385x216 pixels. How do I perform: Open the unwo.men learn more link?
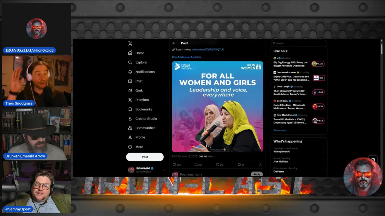(x=208, y=49)
